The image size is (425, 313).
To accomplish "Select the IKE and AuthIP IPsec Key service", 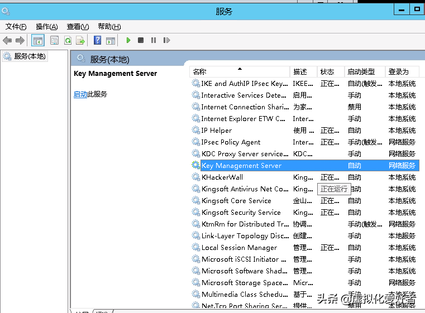I will pyautogui.click(x=305, y=84).
